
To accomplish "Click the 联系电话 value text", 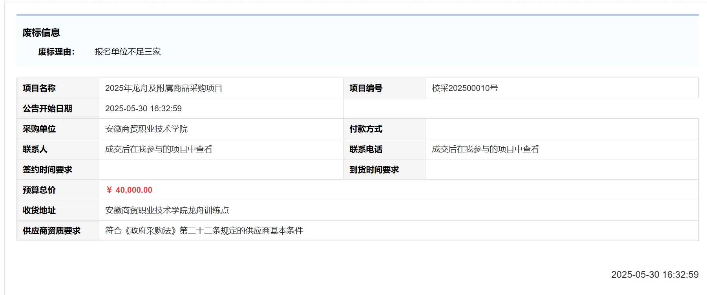I will tap(485, 149).
